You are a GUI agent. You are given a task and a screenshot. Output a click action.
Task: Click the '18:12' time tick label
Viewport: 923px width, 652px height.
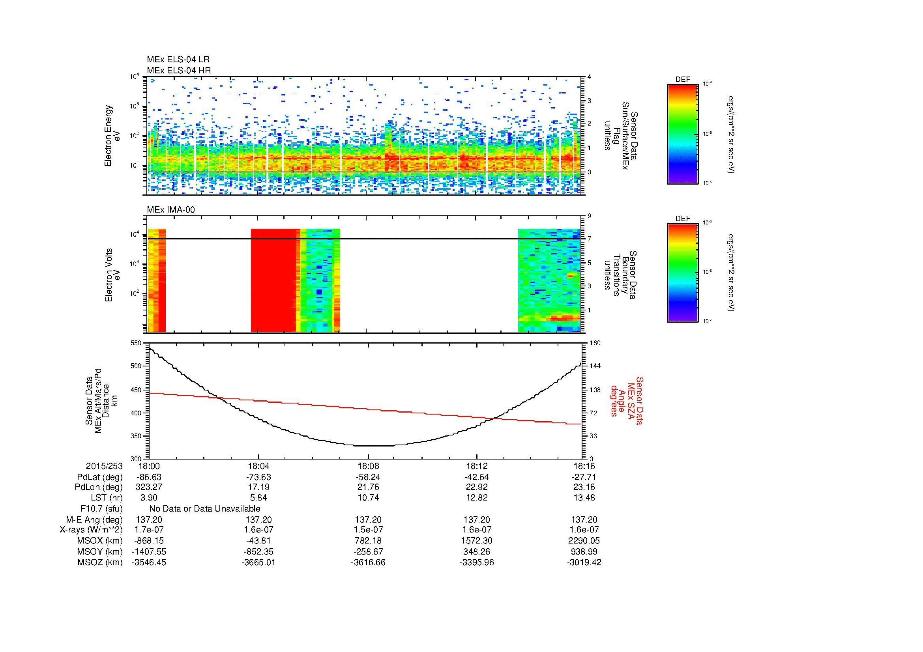477,466
